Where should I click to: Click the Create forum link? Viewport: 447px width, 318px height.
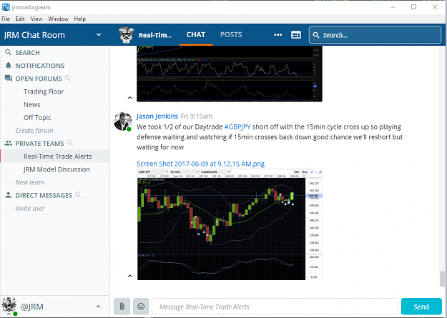[x=34, y=131]
